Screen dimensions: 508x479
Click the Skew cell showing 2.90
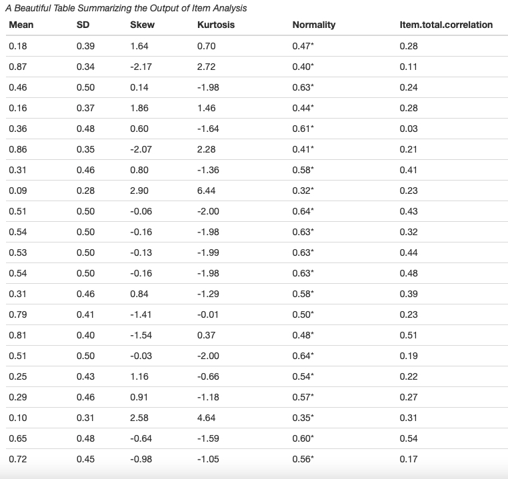[x=139, y=191]
